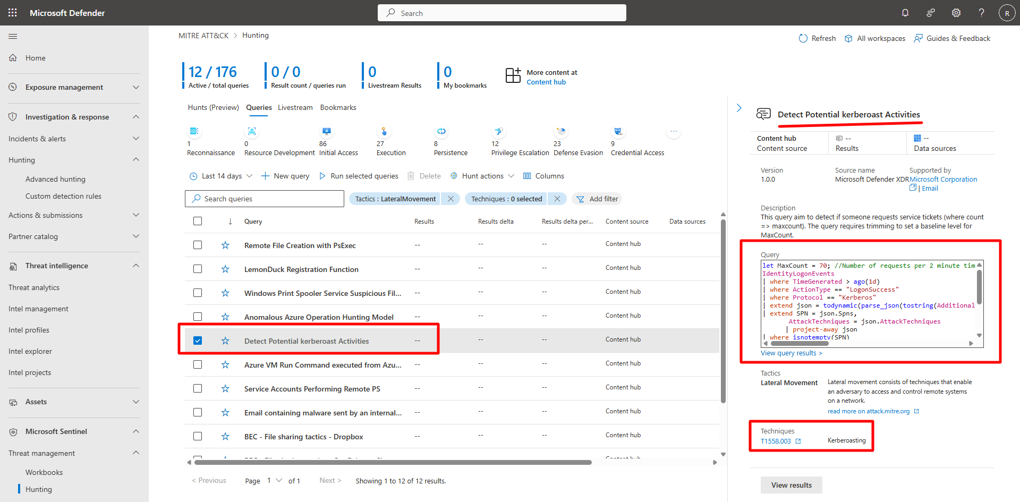Focus the Search queries input field

coord(265,199)
